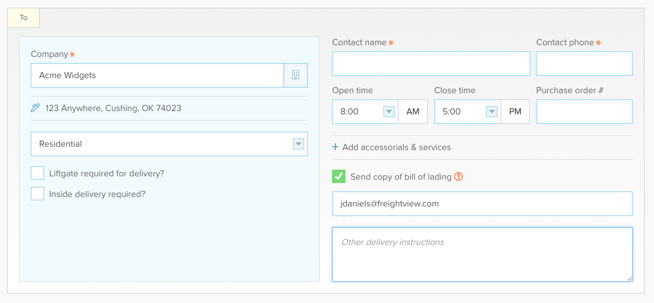Select the Purchase order # input
This screenshot has height=303, width=654.
tap(584, 112)
